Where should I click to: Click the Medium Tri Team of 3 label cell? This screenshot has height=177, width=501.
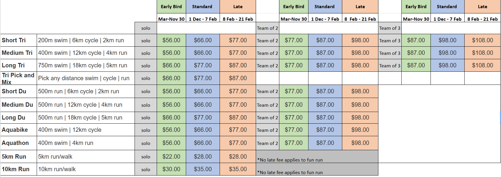[x=390, y=53]
